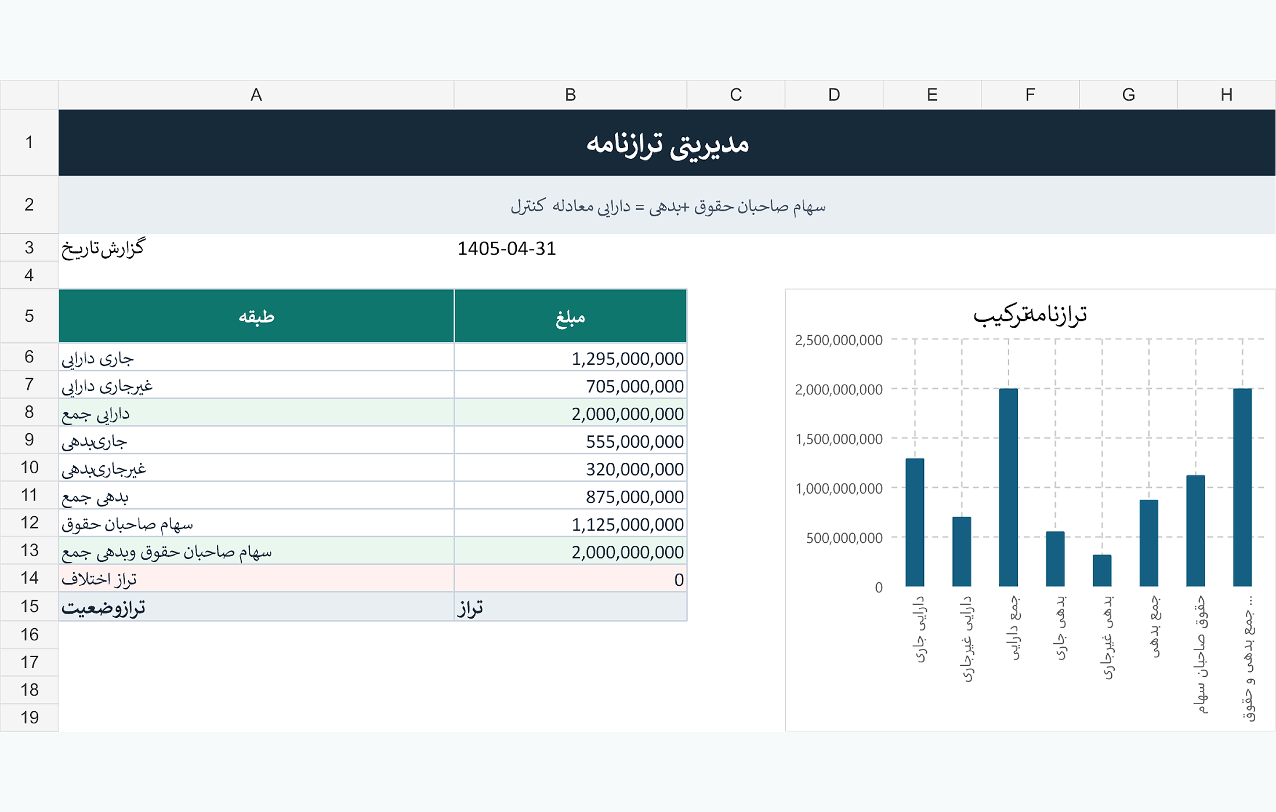
Task: Select column E header
Action: coord(931,95)
